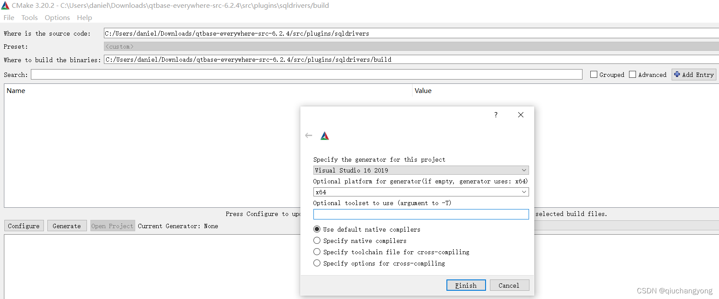Click the source code path field

(x=411, y=33)
